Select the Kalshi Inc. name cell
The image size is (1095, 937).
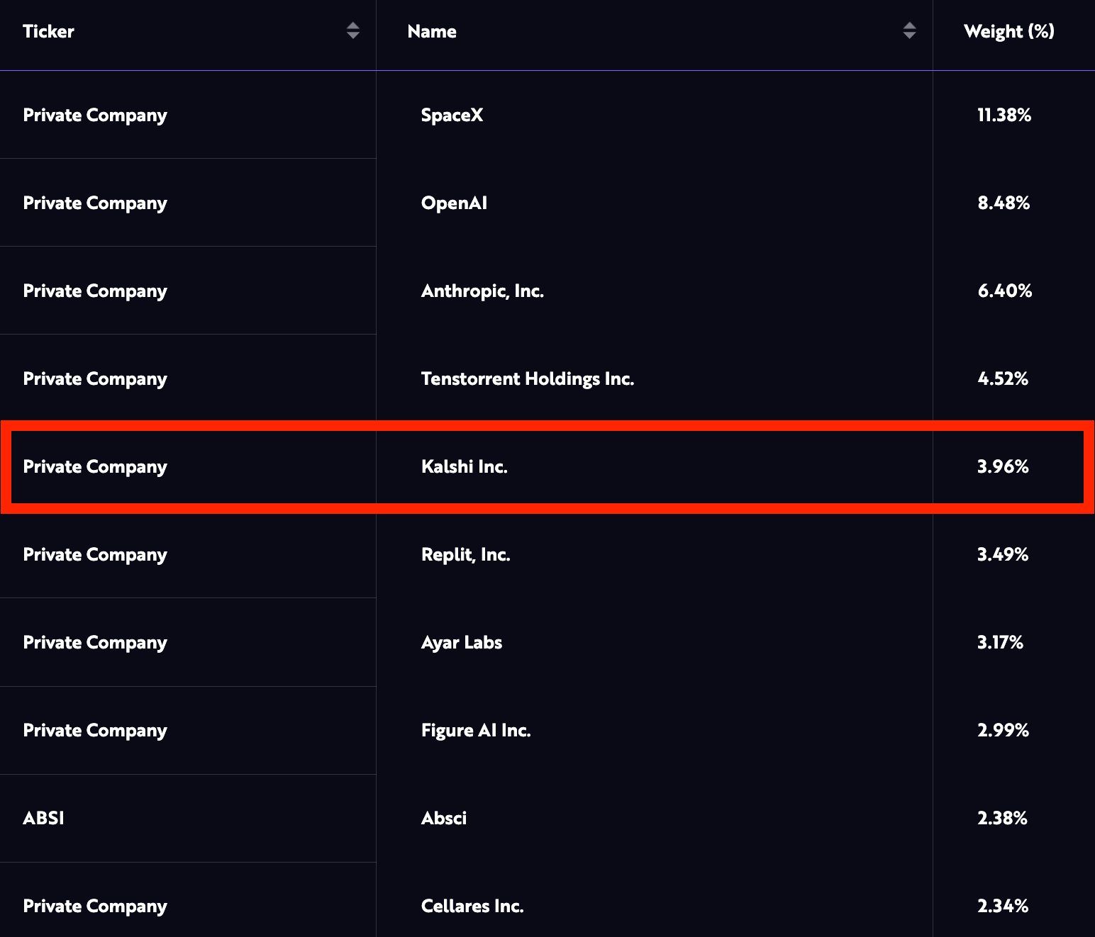pos(465,466)
